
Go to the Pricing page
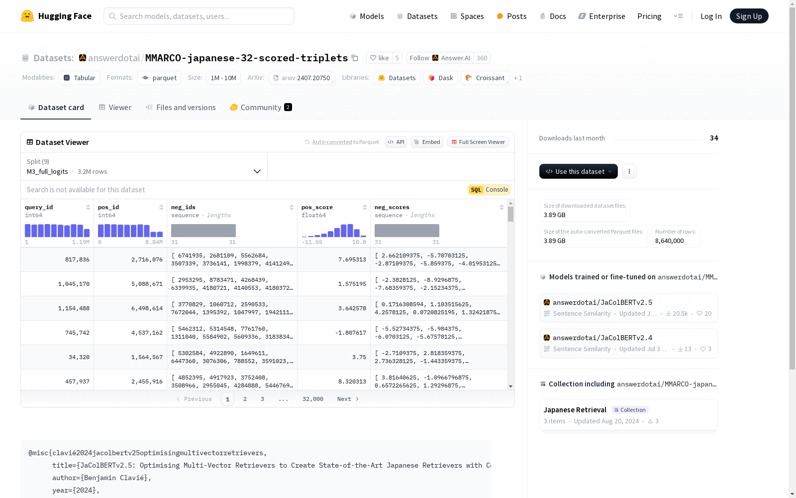[x=649, y=16]
